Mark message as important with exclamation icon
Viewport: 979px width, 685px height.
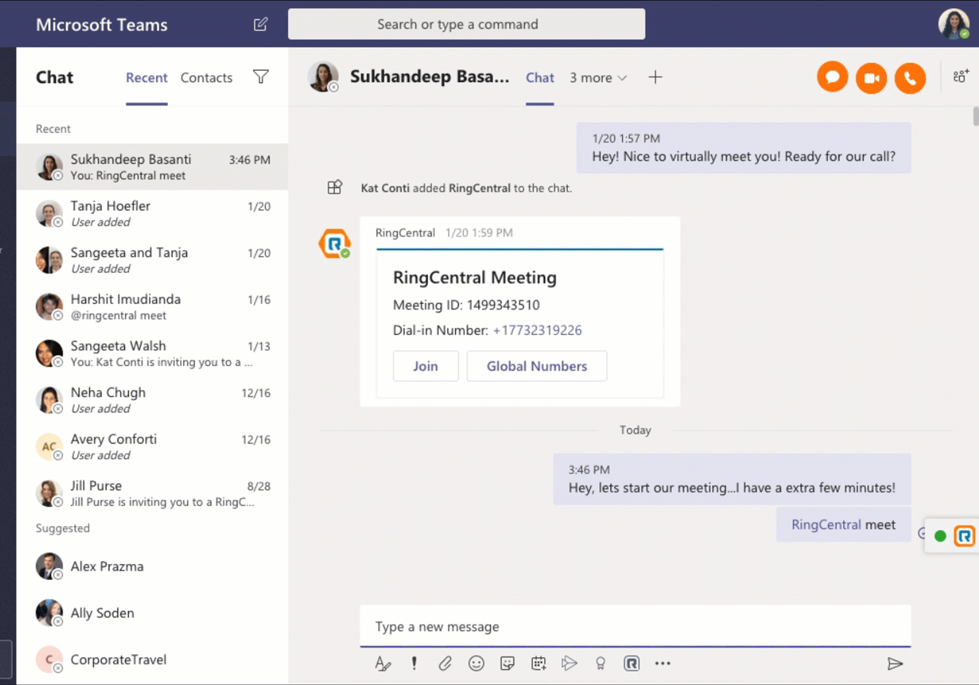[x=414, y=663]
